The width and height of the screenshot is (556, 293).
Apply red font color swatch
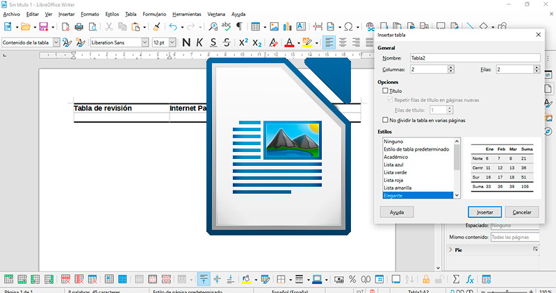[289, 42]
